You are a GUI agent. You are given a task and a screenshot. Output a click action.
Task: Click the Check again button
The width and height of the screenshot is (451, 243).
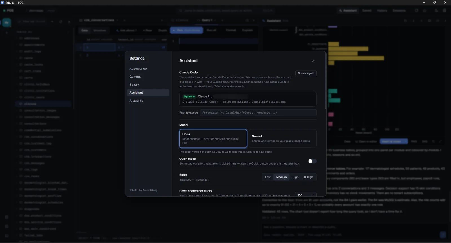click(306, 73)
